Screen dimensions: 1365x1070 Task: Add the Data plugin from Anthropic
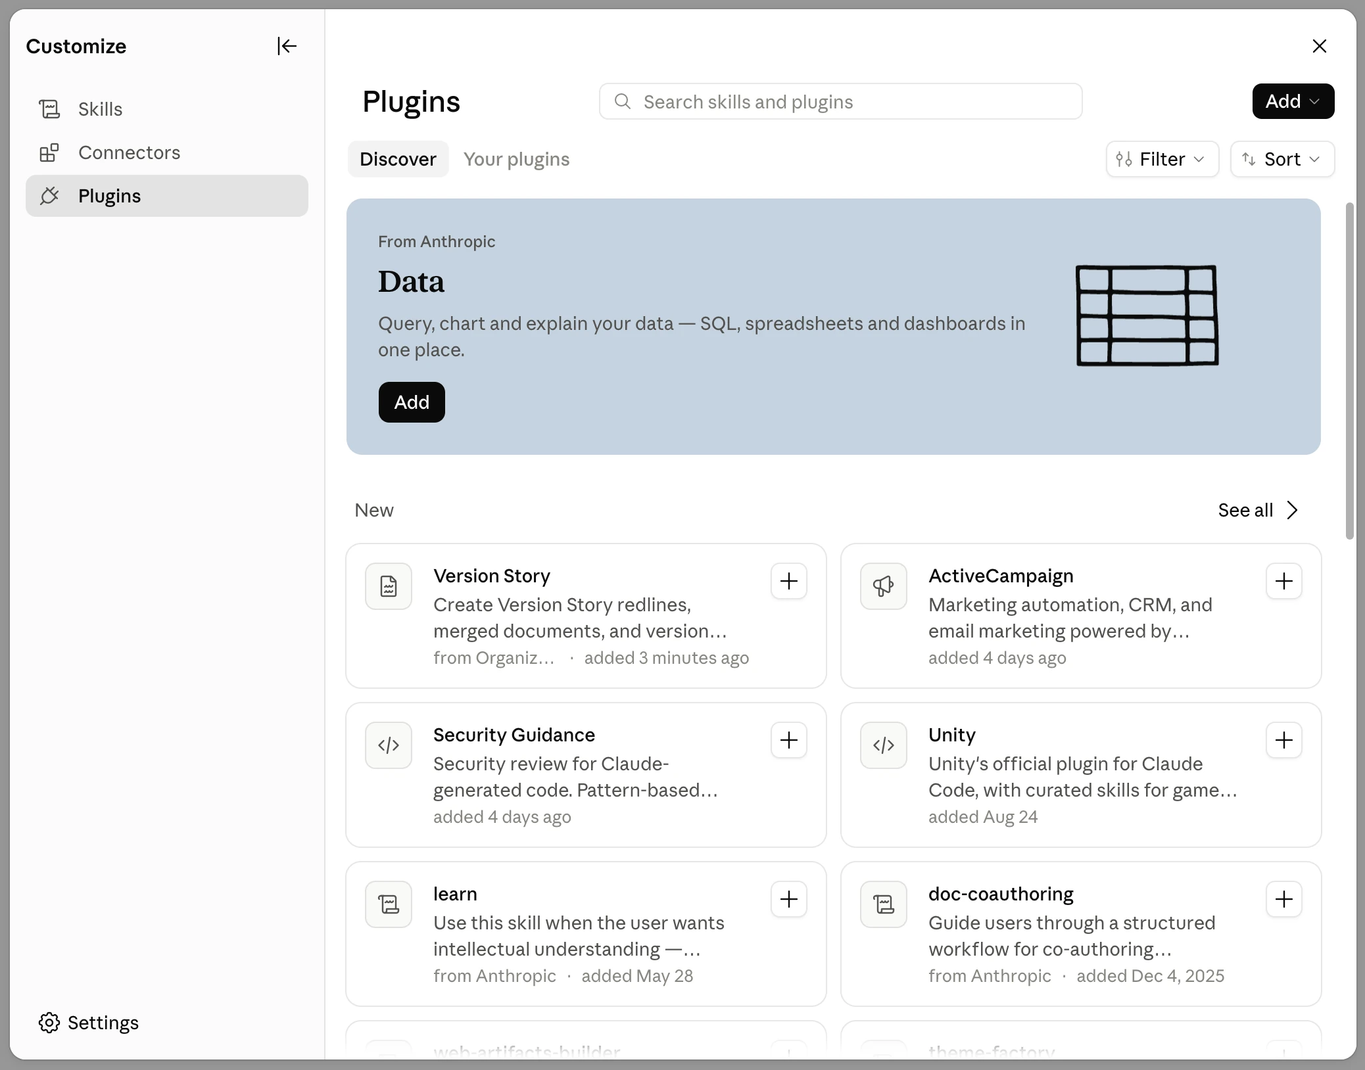tap(412, 402)
